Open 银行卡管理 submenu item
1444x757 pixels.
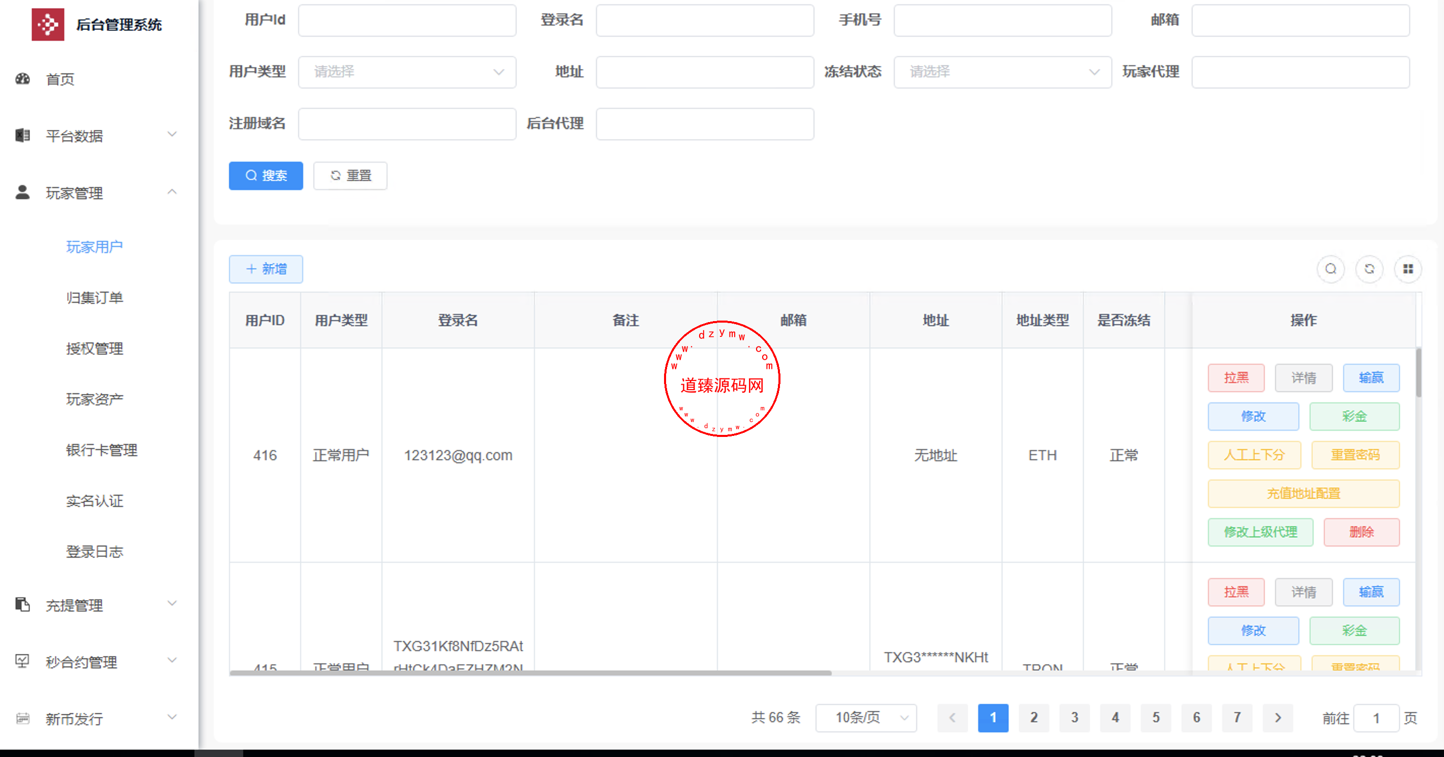click(x=102, y=450)
